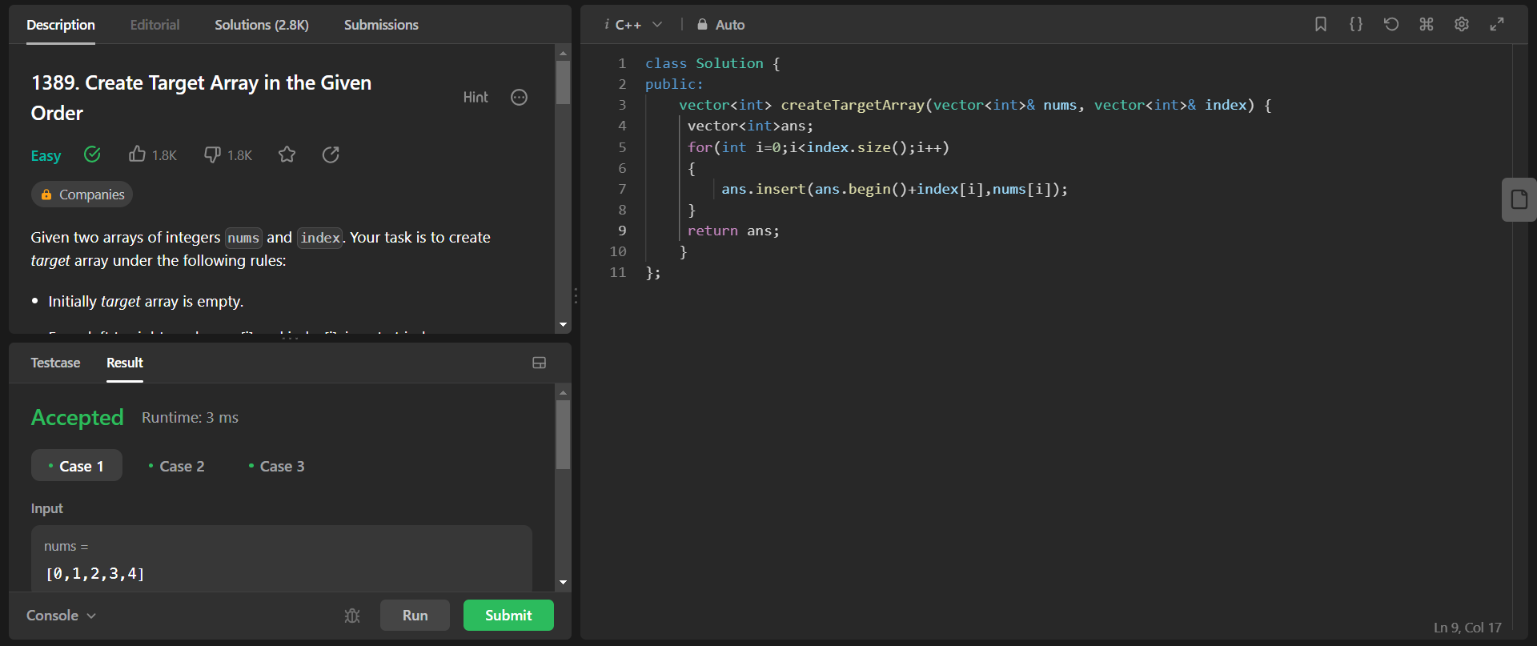Open the Submissions tab

(381, 25)
